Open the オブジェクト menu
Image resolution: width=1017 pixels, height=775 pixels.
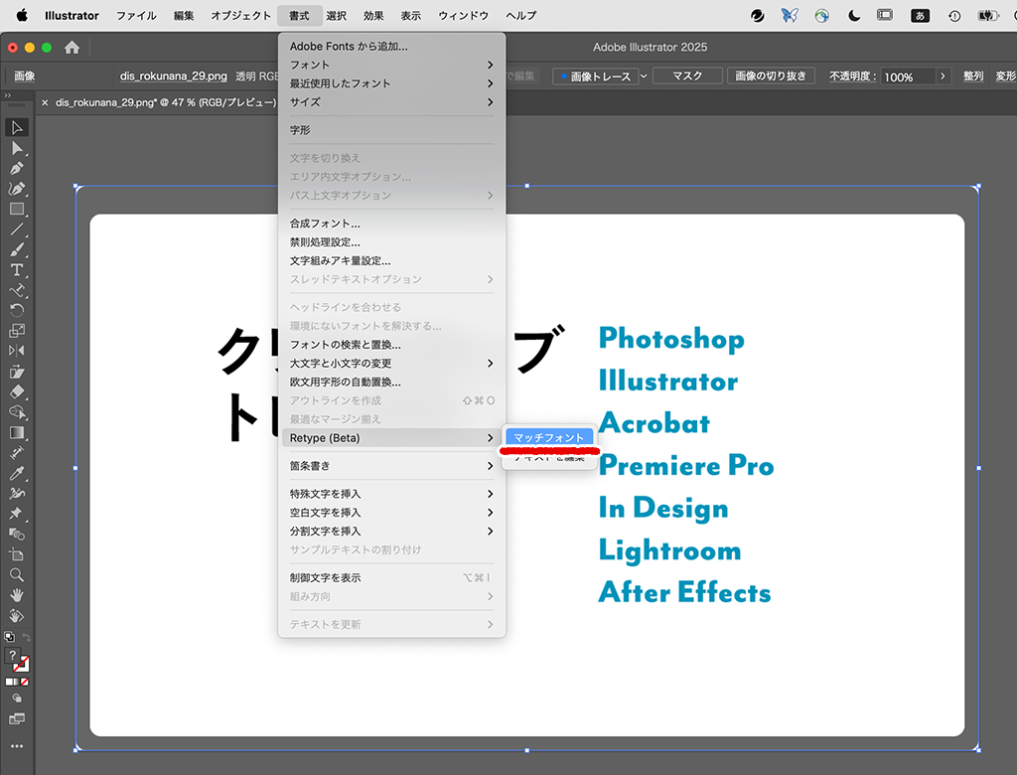(x=240, y=16)
